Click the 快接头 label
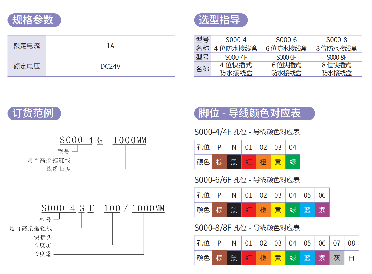This screenshot has width=372, height=274. click(43, 237)
